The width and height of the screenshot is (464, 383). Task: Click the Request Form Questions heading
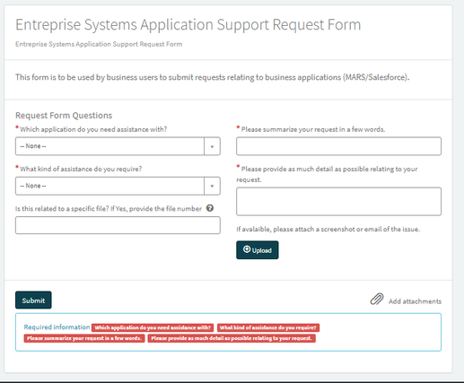[64, 116]
